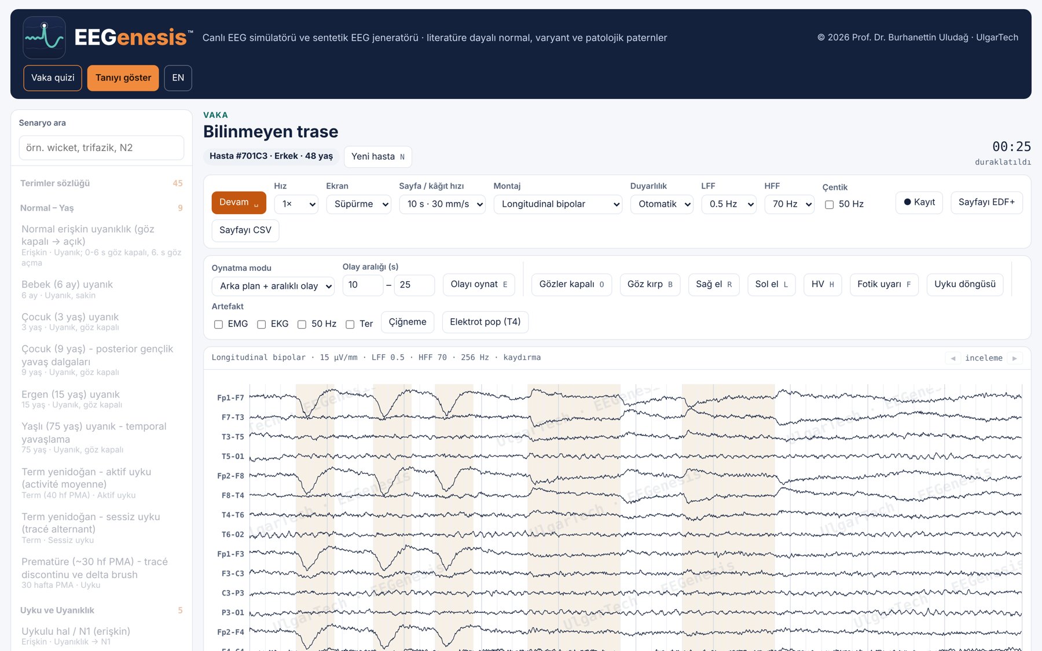
Task: Open the page and paper speed dropdown
Action: [442, 204]
